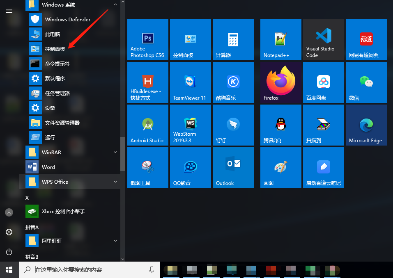Launch 命令提示符 from the app list
This screenshot has height=278, width=393.
pos(70,64)
